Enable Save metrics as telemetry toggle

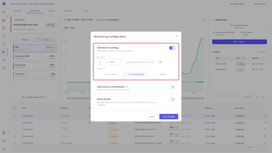[x=172, y=87]
